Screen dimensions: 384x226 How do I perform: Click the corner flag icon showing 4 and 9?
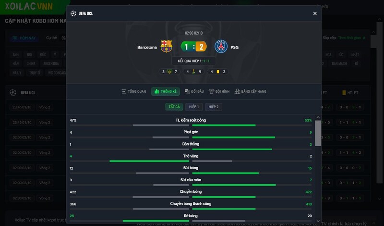(193, 72)
